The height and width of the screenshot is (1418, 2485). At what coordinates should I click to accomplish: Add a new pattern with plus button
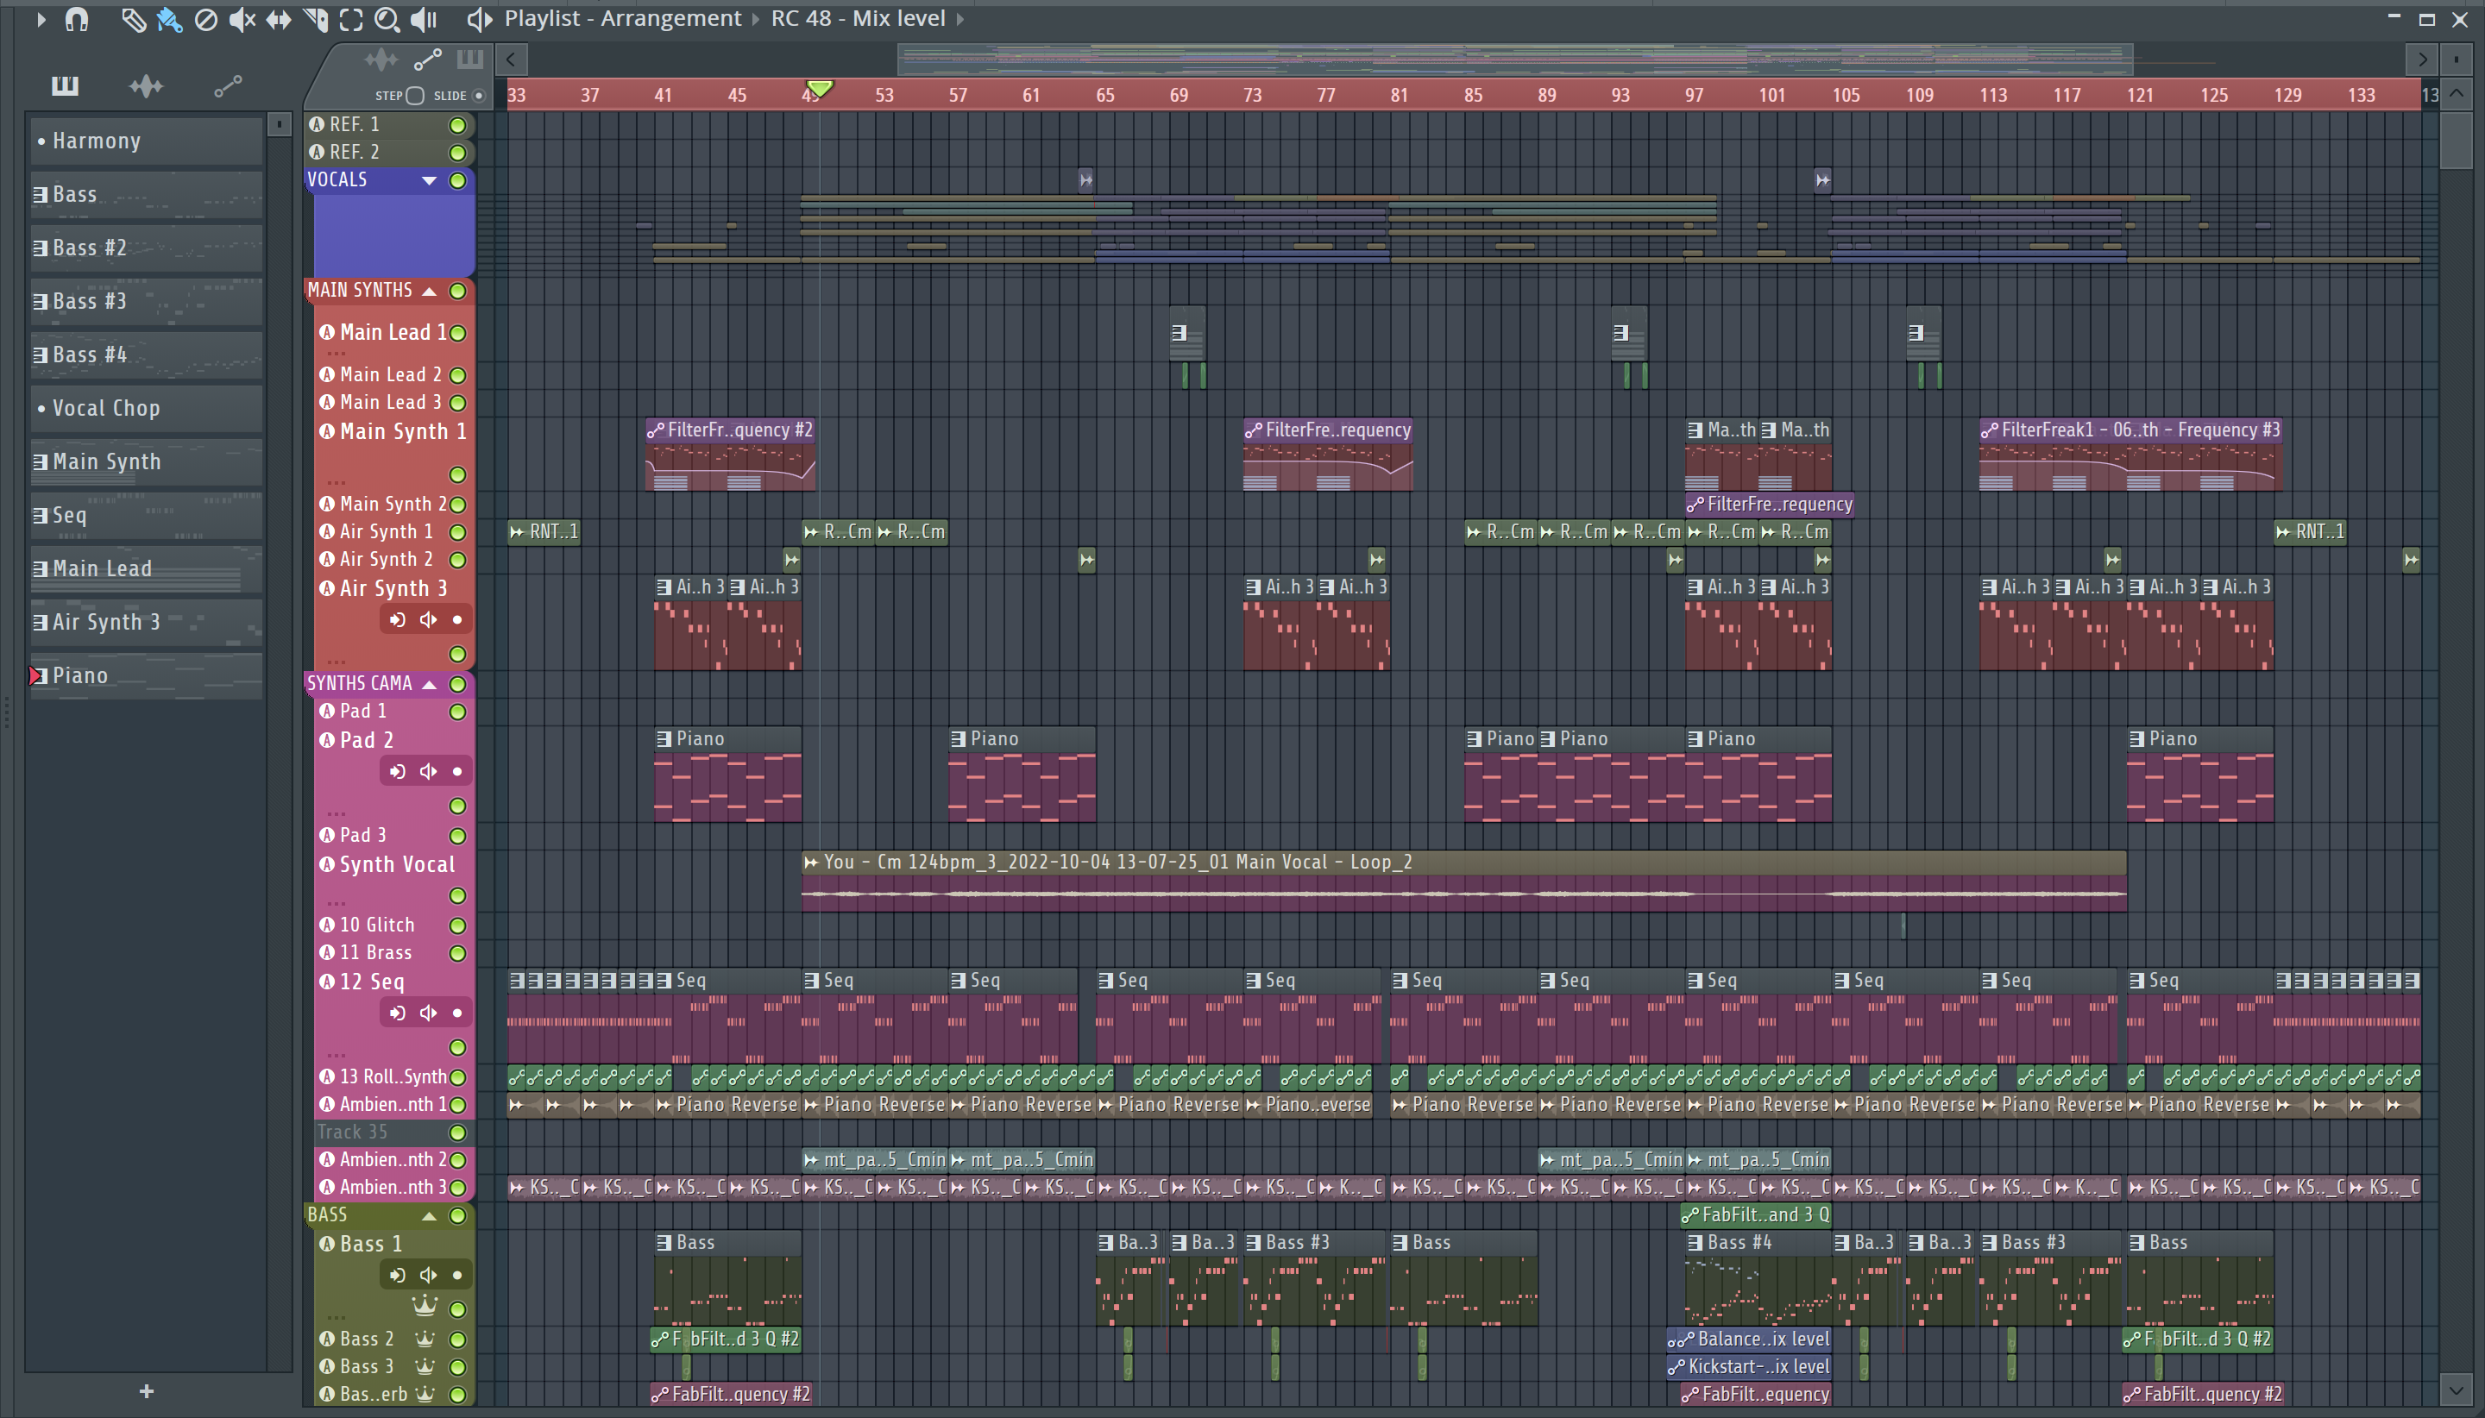(146, 1392)
